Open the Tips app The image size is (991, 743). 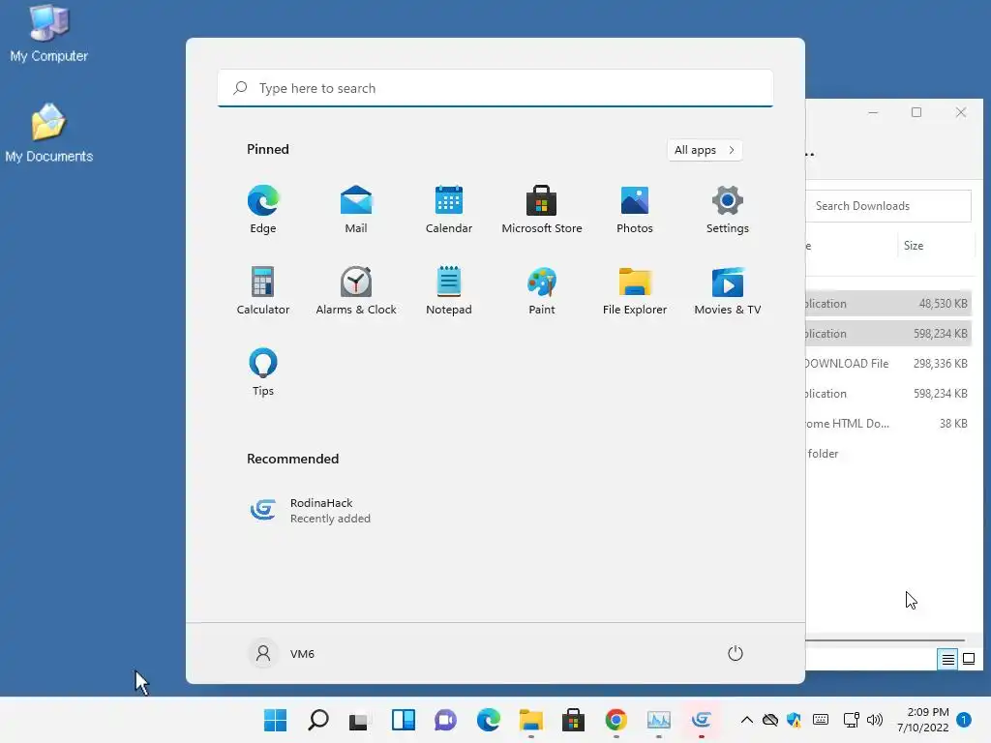pyautogui.click(x=263, y=372)
